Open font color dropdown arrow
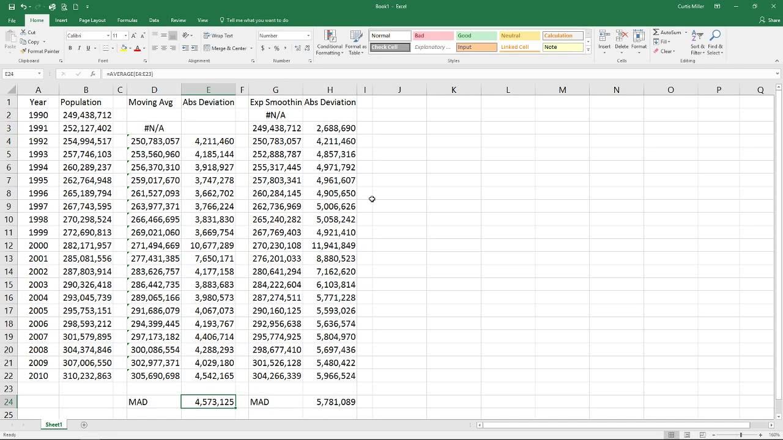Screen dimensions: 783x440 (145, 48)
